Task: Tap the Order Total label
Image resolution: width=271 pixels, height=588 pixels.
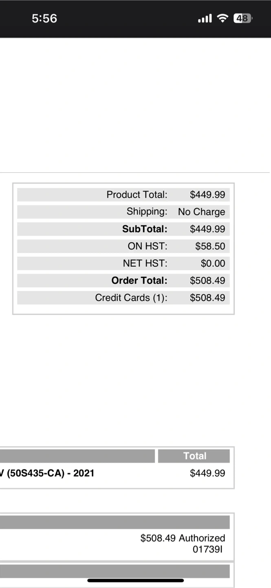Action: click(139, 281)
